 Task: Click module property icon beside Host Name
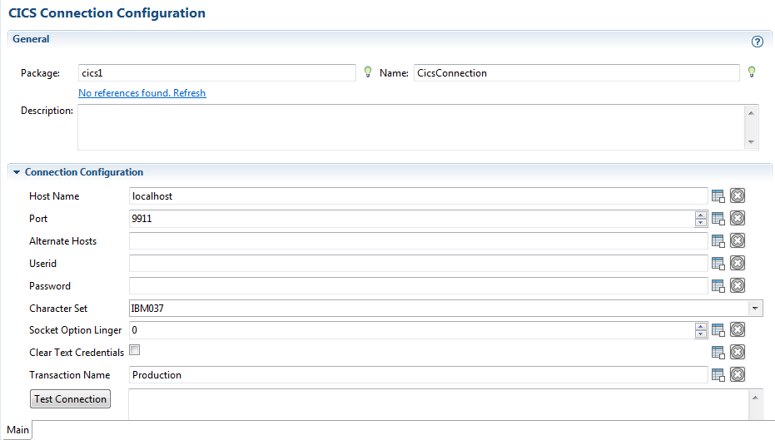click(718, 196)
